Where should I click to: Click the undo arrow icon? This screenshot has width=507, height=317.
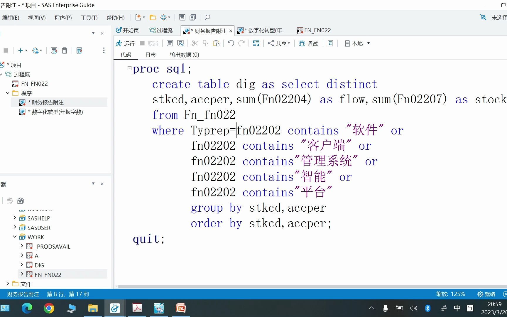(231, 43)
